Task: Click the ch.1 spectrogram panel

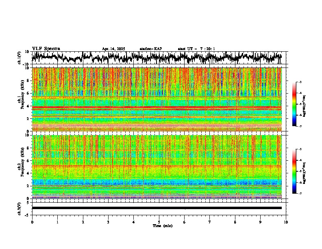Action: pos(157,99)
